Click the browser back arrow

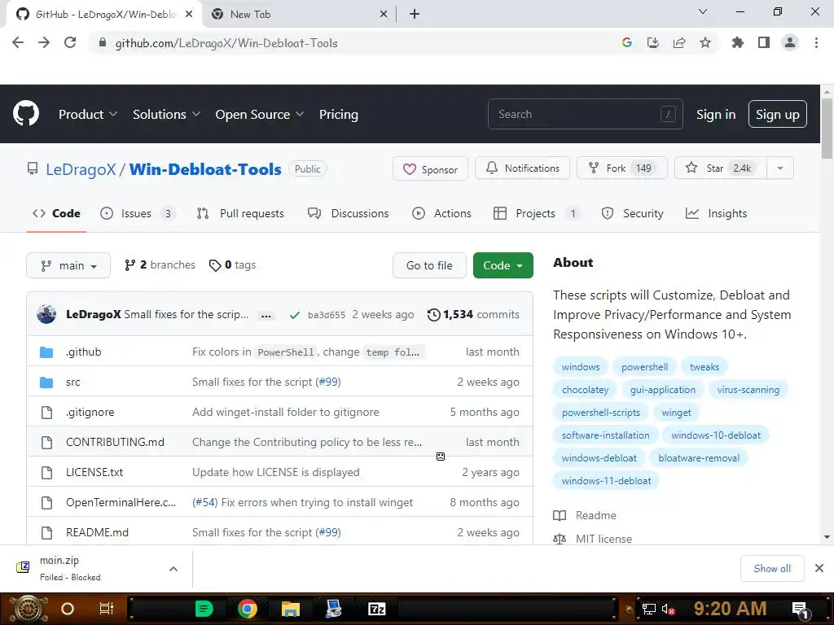click(18, 42)
